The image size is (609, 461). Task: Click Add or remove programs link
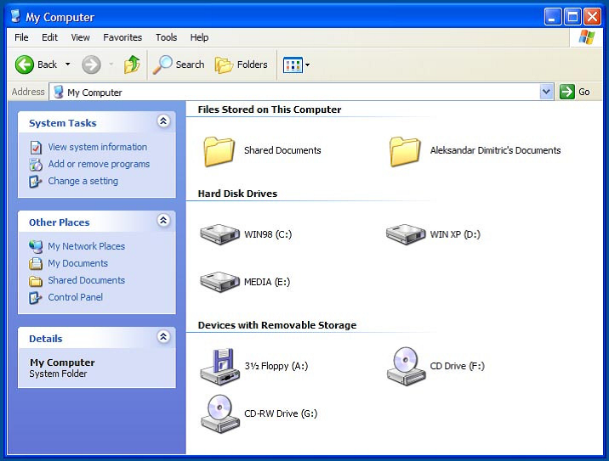99,164
